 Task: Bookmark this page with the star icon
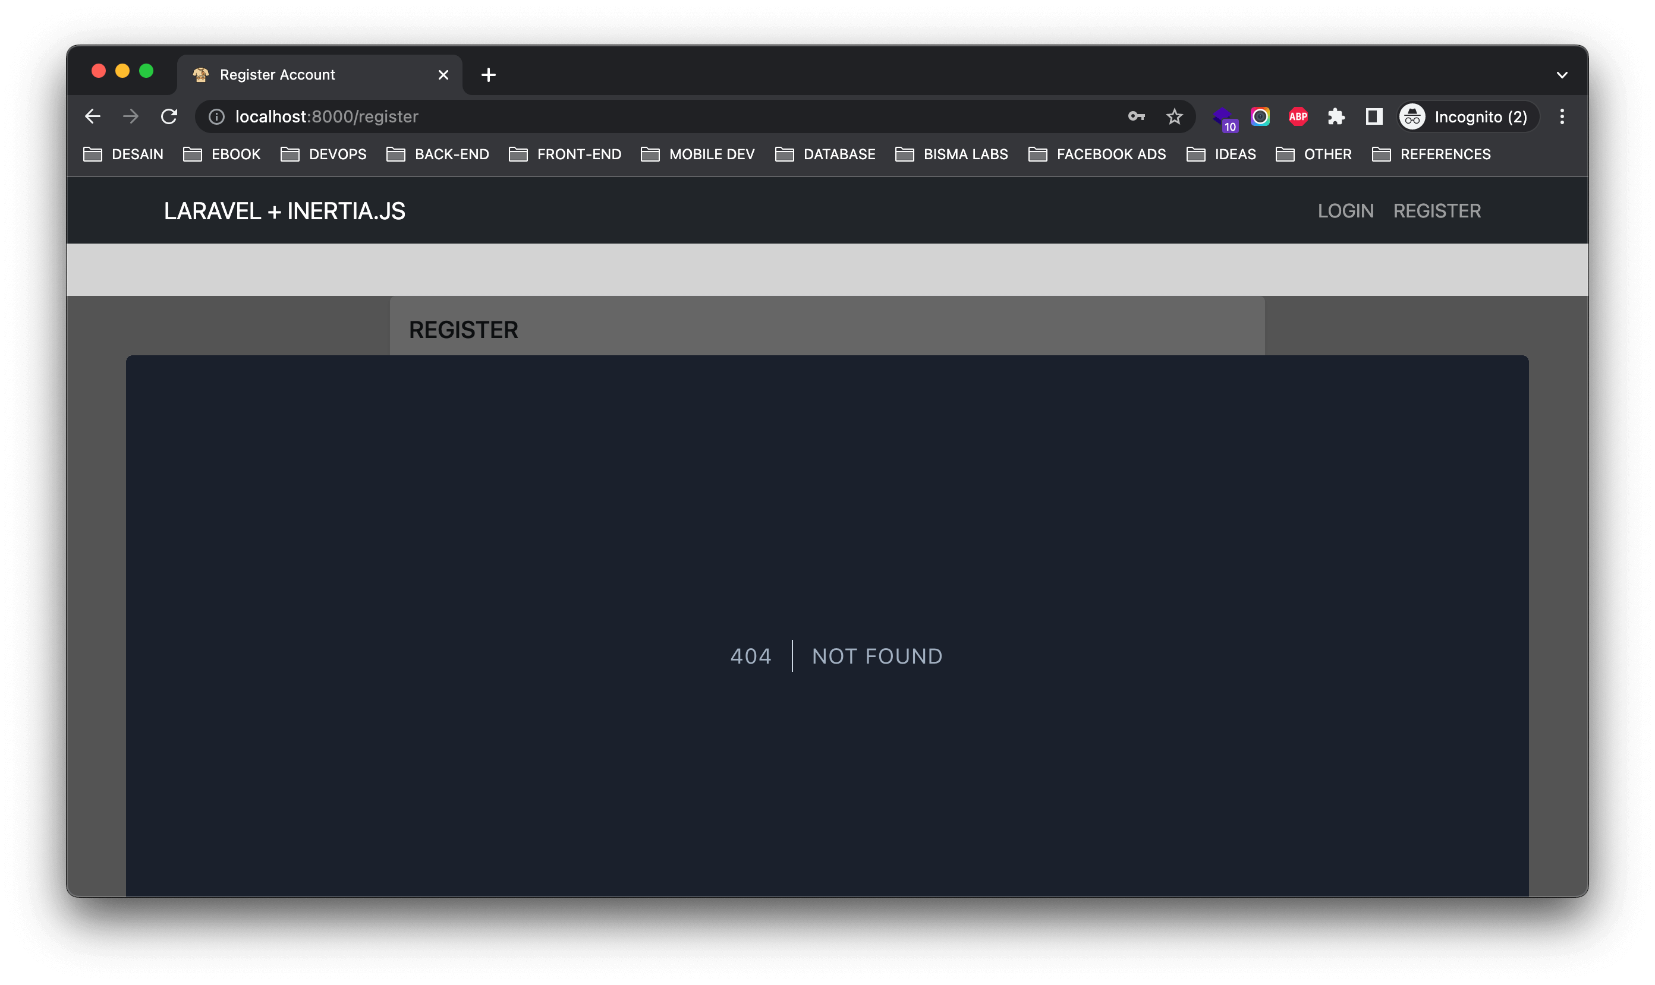pos(1174,117)
